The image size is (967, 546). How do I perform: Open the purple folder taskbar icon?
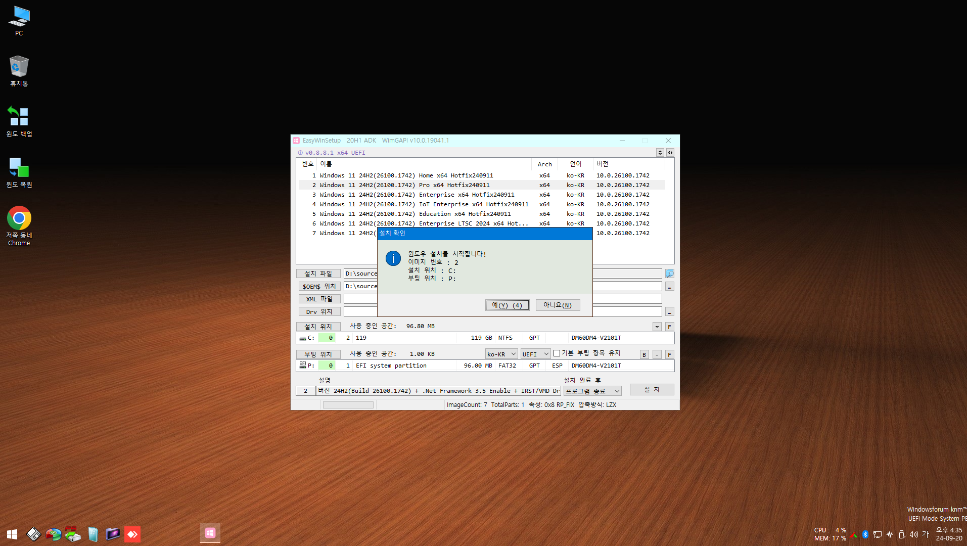pyautogui.click(x=113, y=534)
